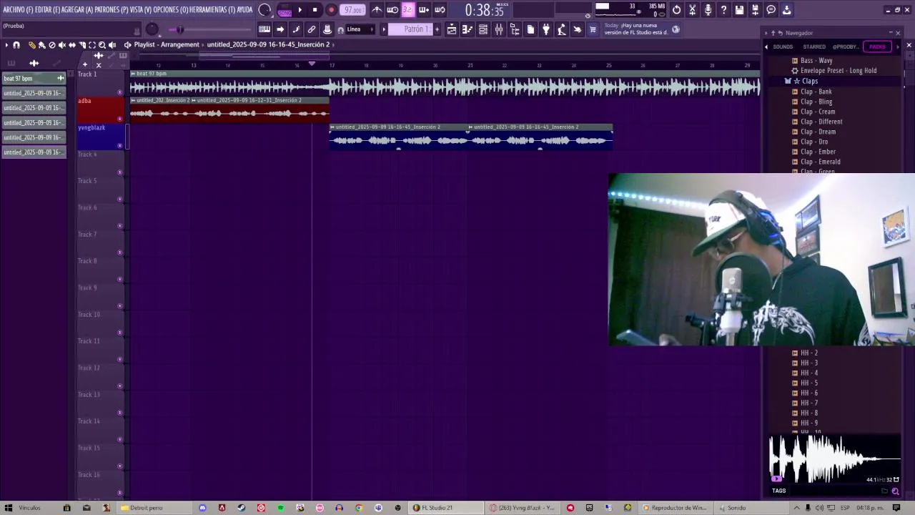This screenshot has height=515, width=915.
Task: Select the Clap - Bank sample
Action: [816, 92]
